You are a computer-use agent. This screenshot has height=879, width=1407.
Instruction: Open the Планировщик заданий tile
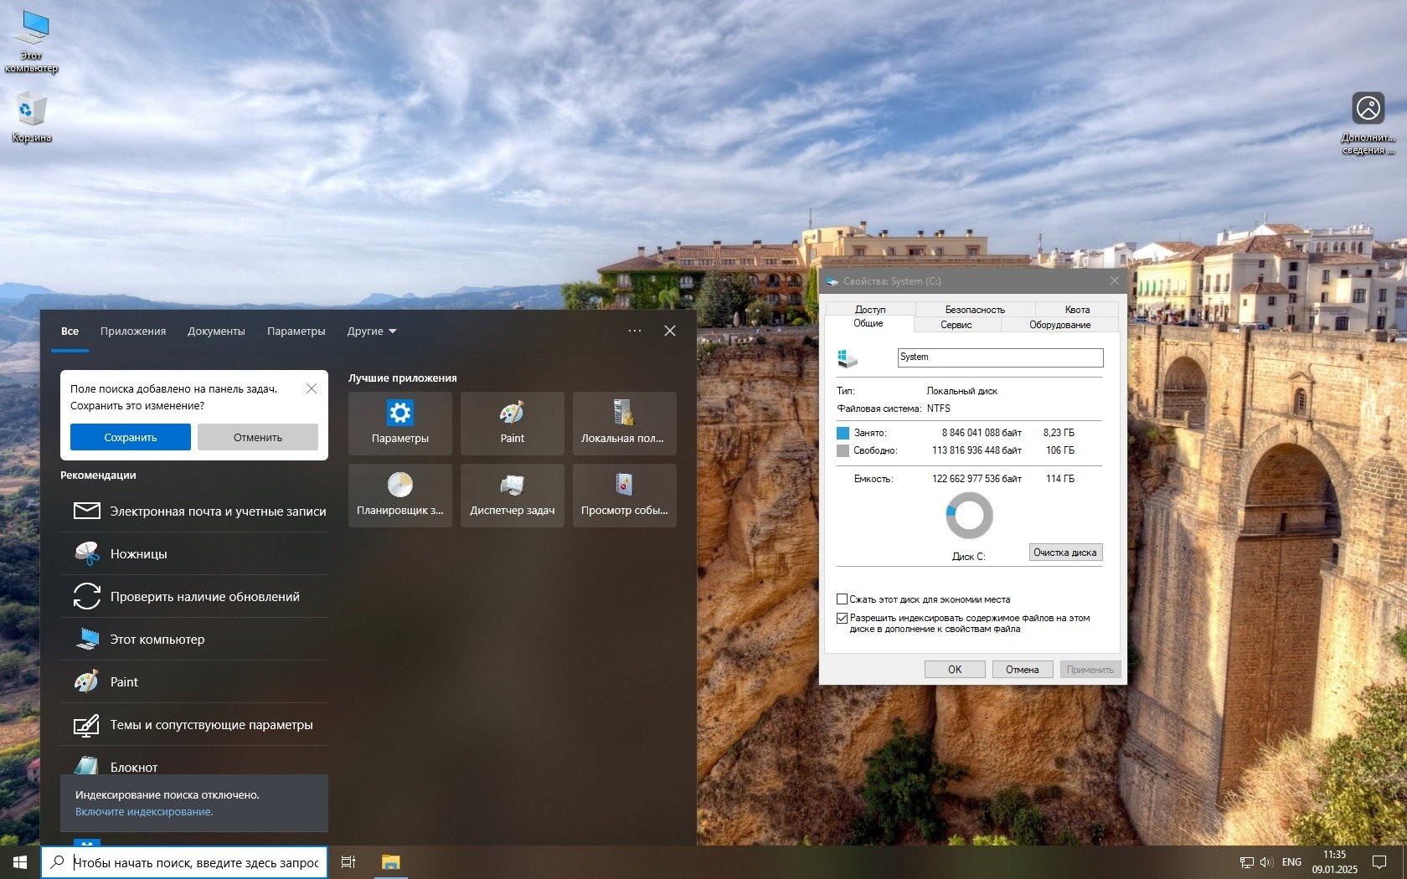coord(399,495)
